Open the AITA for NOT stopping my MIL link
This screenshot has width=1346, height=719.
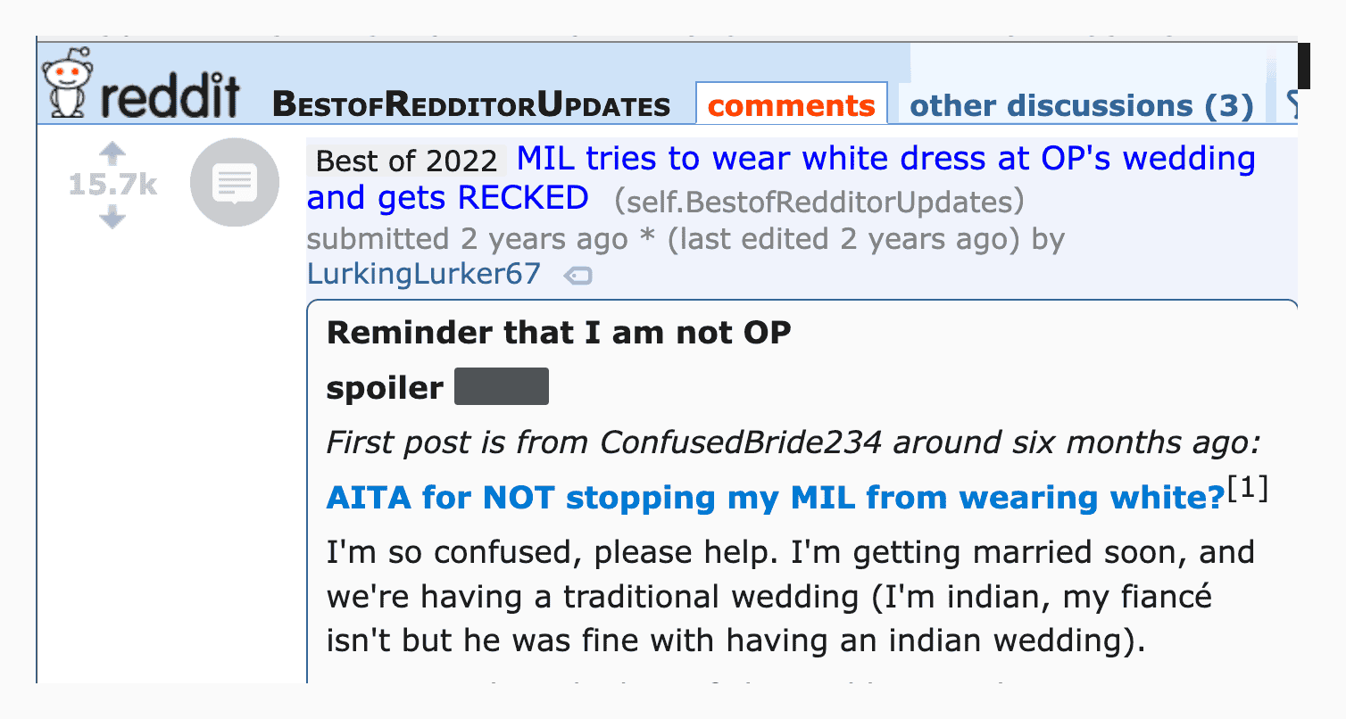tap(774, 497)
